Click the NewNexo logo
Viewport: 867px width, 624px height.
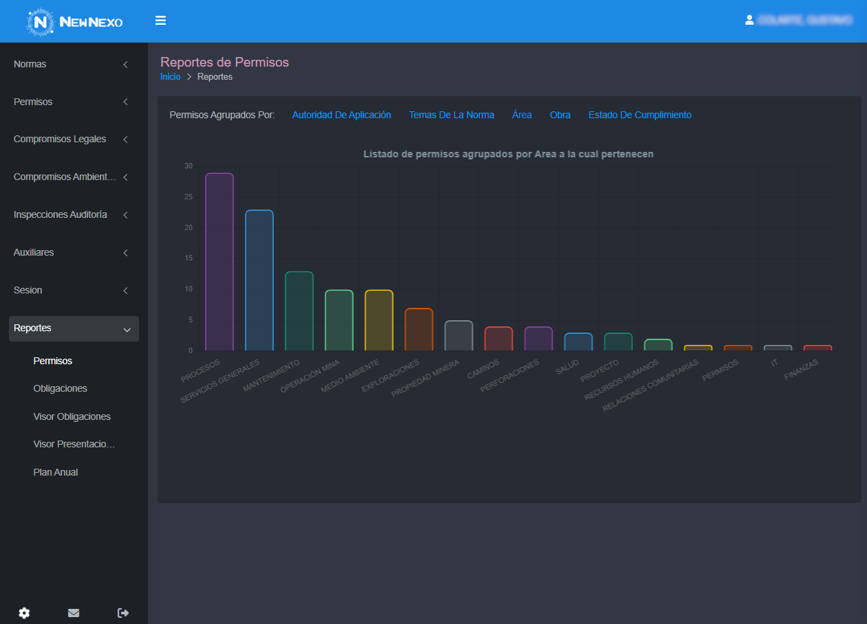pos(74,22)
